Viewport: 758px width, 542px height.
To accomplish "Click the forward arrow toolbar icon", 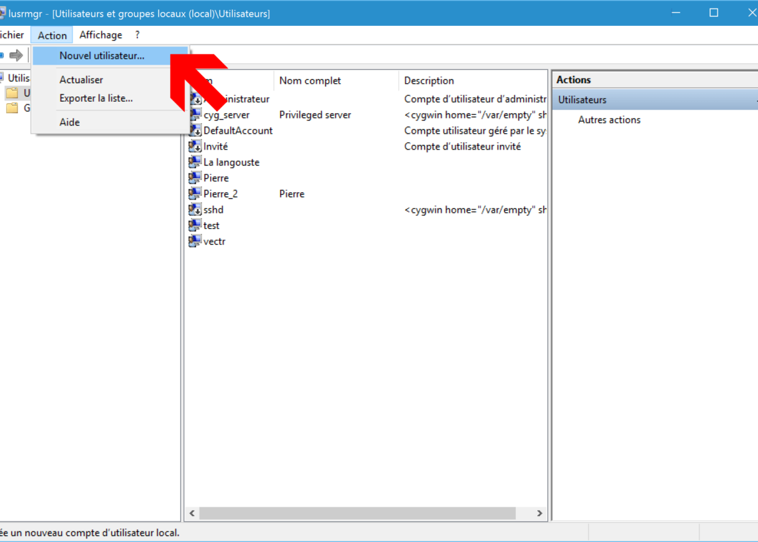I will point(16,55).
